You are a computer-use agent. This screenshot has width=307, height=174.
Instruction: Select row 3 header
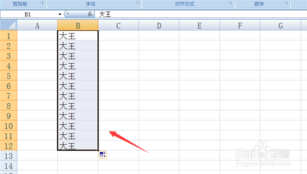[9, 56]
